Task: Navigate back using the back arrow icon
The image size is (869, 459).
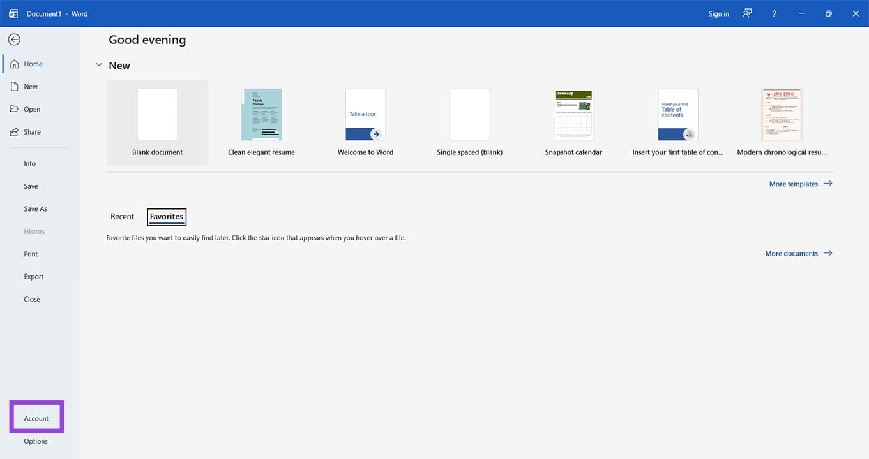Action: tap(13, 39)
